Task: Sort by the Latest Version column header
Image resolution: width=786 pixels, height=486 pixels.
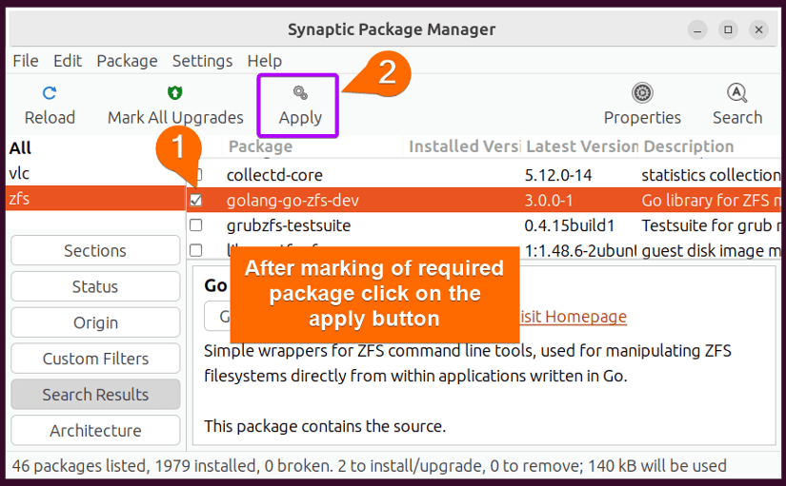Action: point(580,146)
